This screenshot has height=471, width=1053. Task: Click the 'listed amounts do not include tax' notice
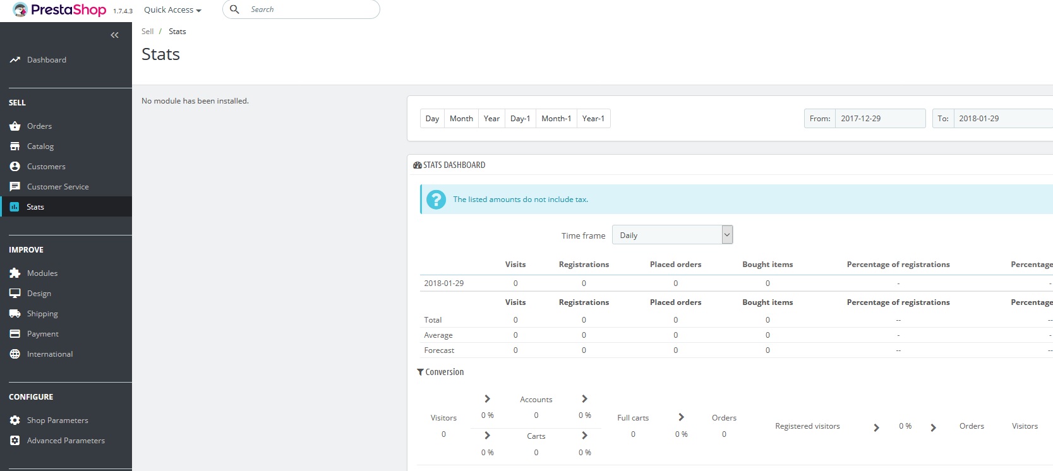point(520,200)
